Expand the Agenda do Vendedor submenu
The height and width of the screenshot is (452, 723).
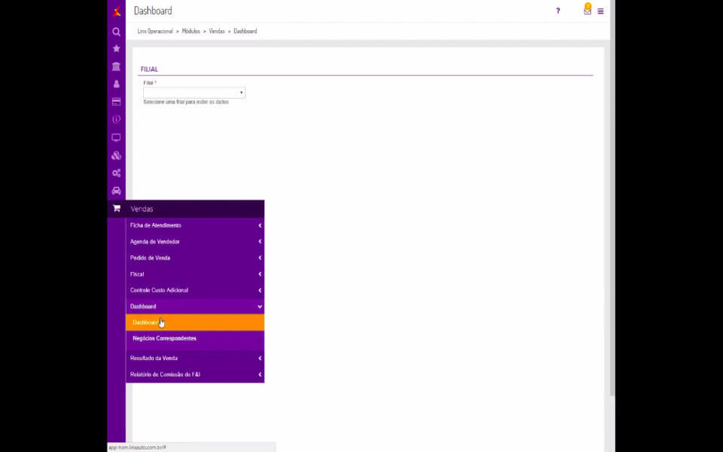pos(195,242)
